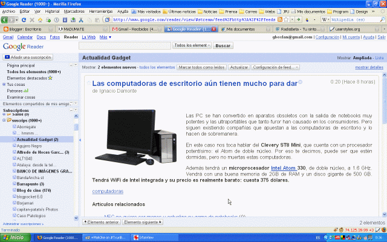387x242 pixels.
Task: Open the 'Intel Atom' link in the article
Action: 284,168
